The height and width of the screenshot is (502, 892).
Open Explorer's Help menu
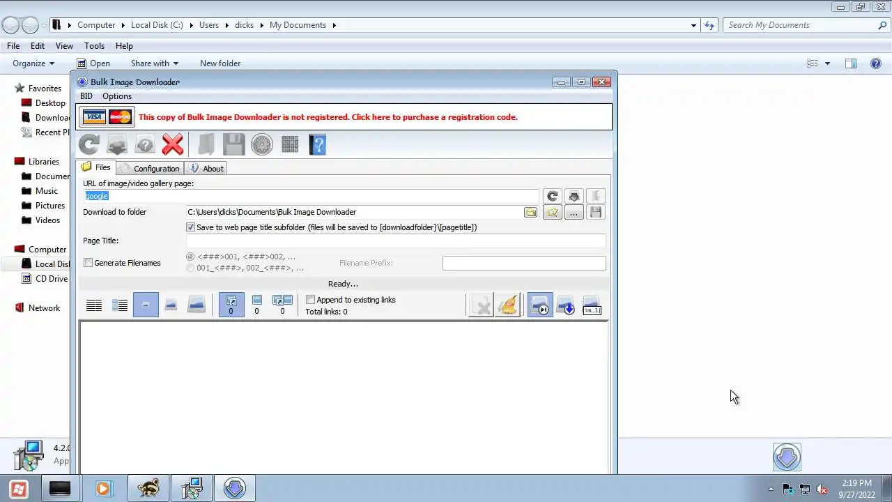point(124,45)
